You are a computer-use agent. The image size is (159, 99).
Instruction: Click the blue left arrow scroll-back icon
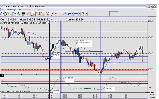pyautogui.click(x=69, y=14)
